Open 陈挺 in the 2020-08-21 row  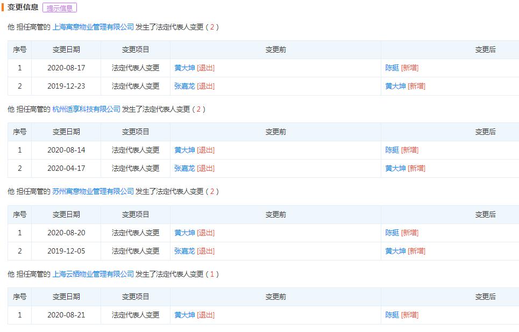click(x=392, y=315)
